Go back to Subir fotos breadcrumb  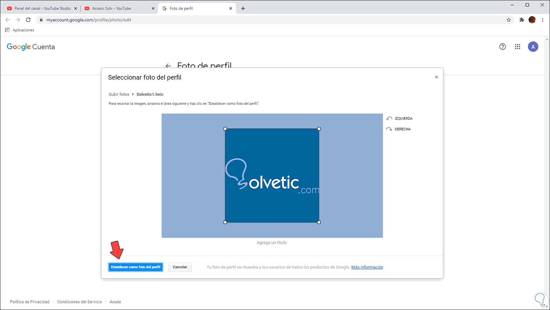[x=119, y=94]
